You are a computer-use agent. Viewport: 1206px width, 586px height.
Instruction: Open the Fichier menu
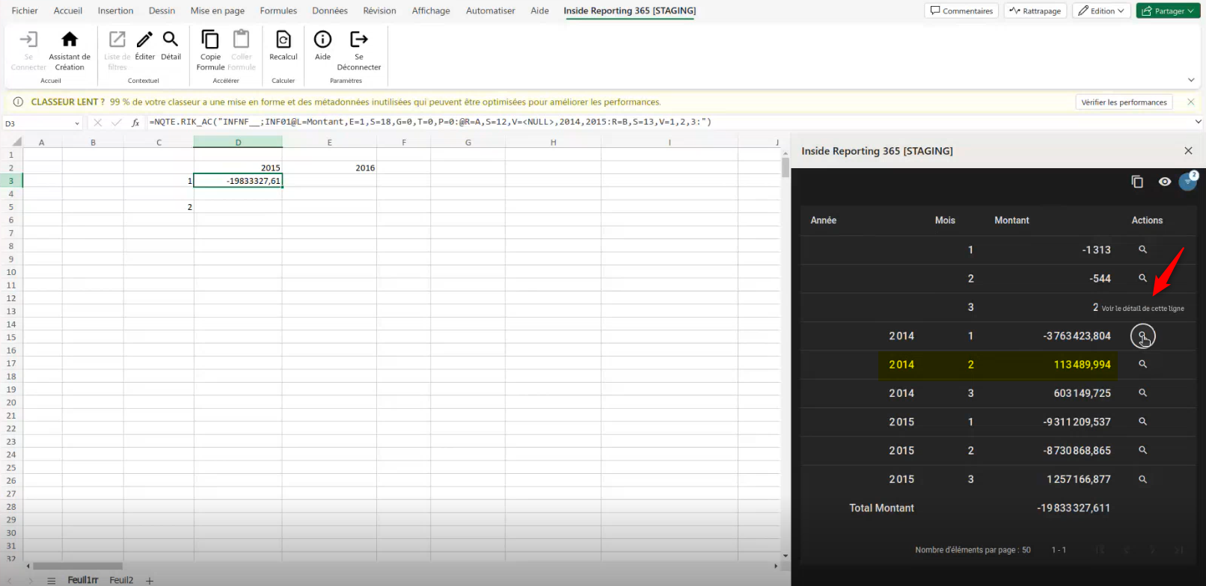tap(25, 11)
